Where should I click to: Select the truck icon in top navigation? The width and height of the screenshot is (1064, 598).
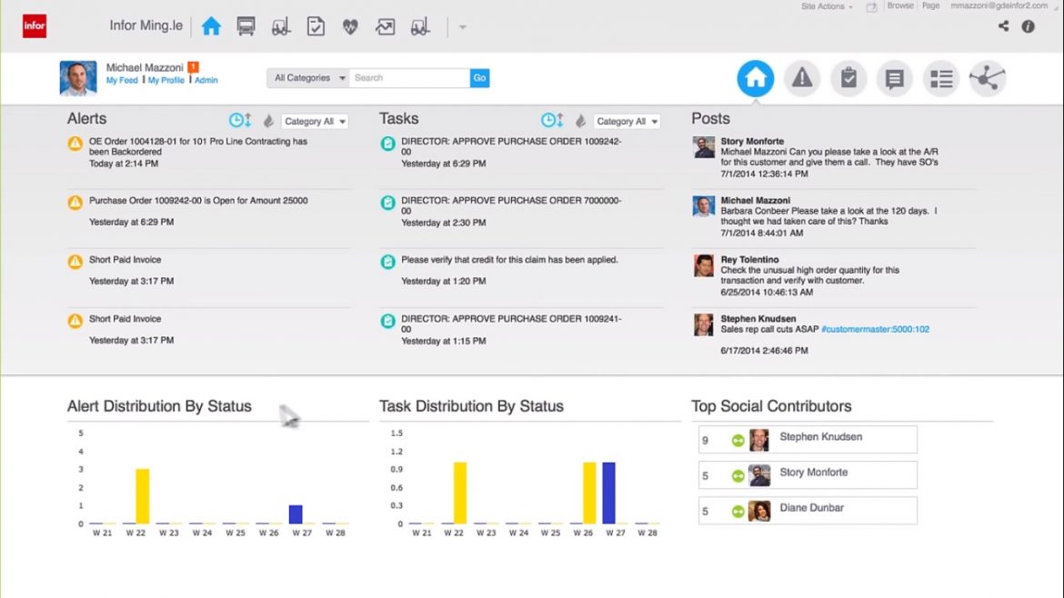coord(246,25)
